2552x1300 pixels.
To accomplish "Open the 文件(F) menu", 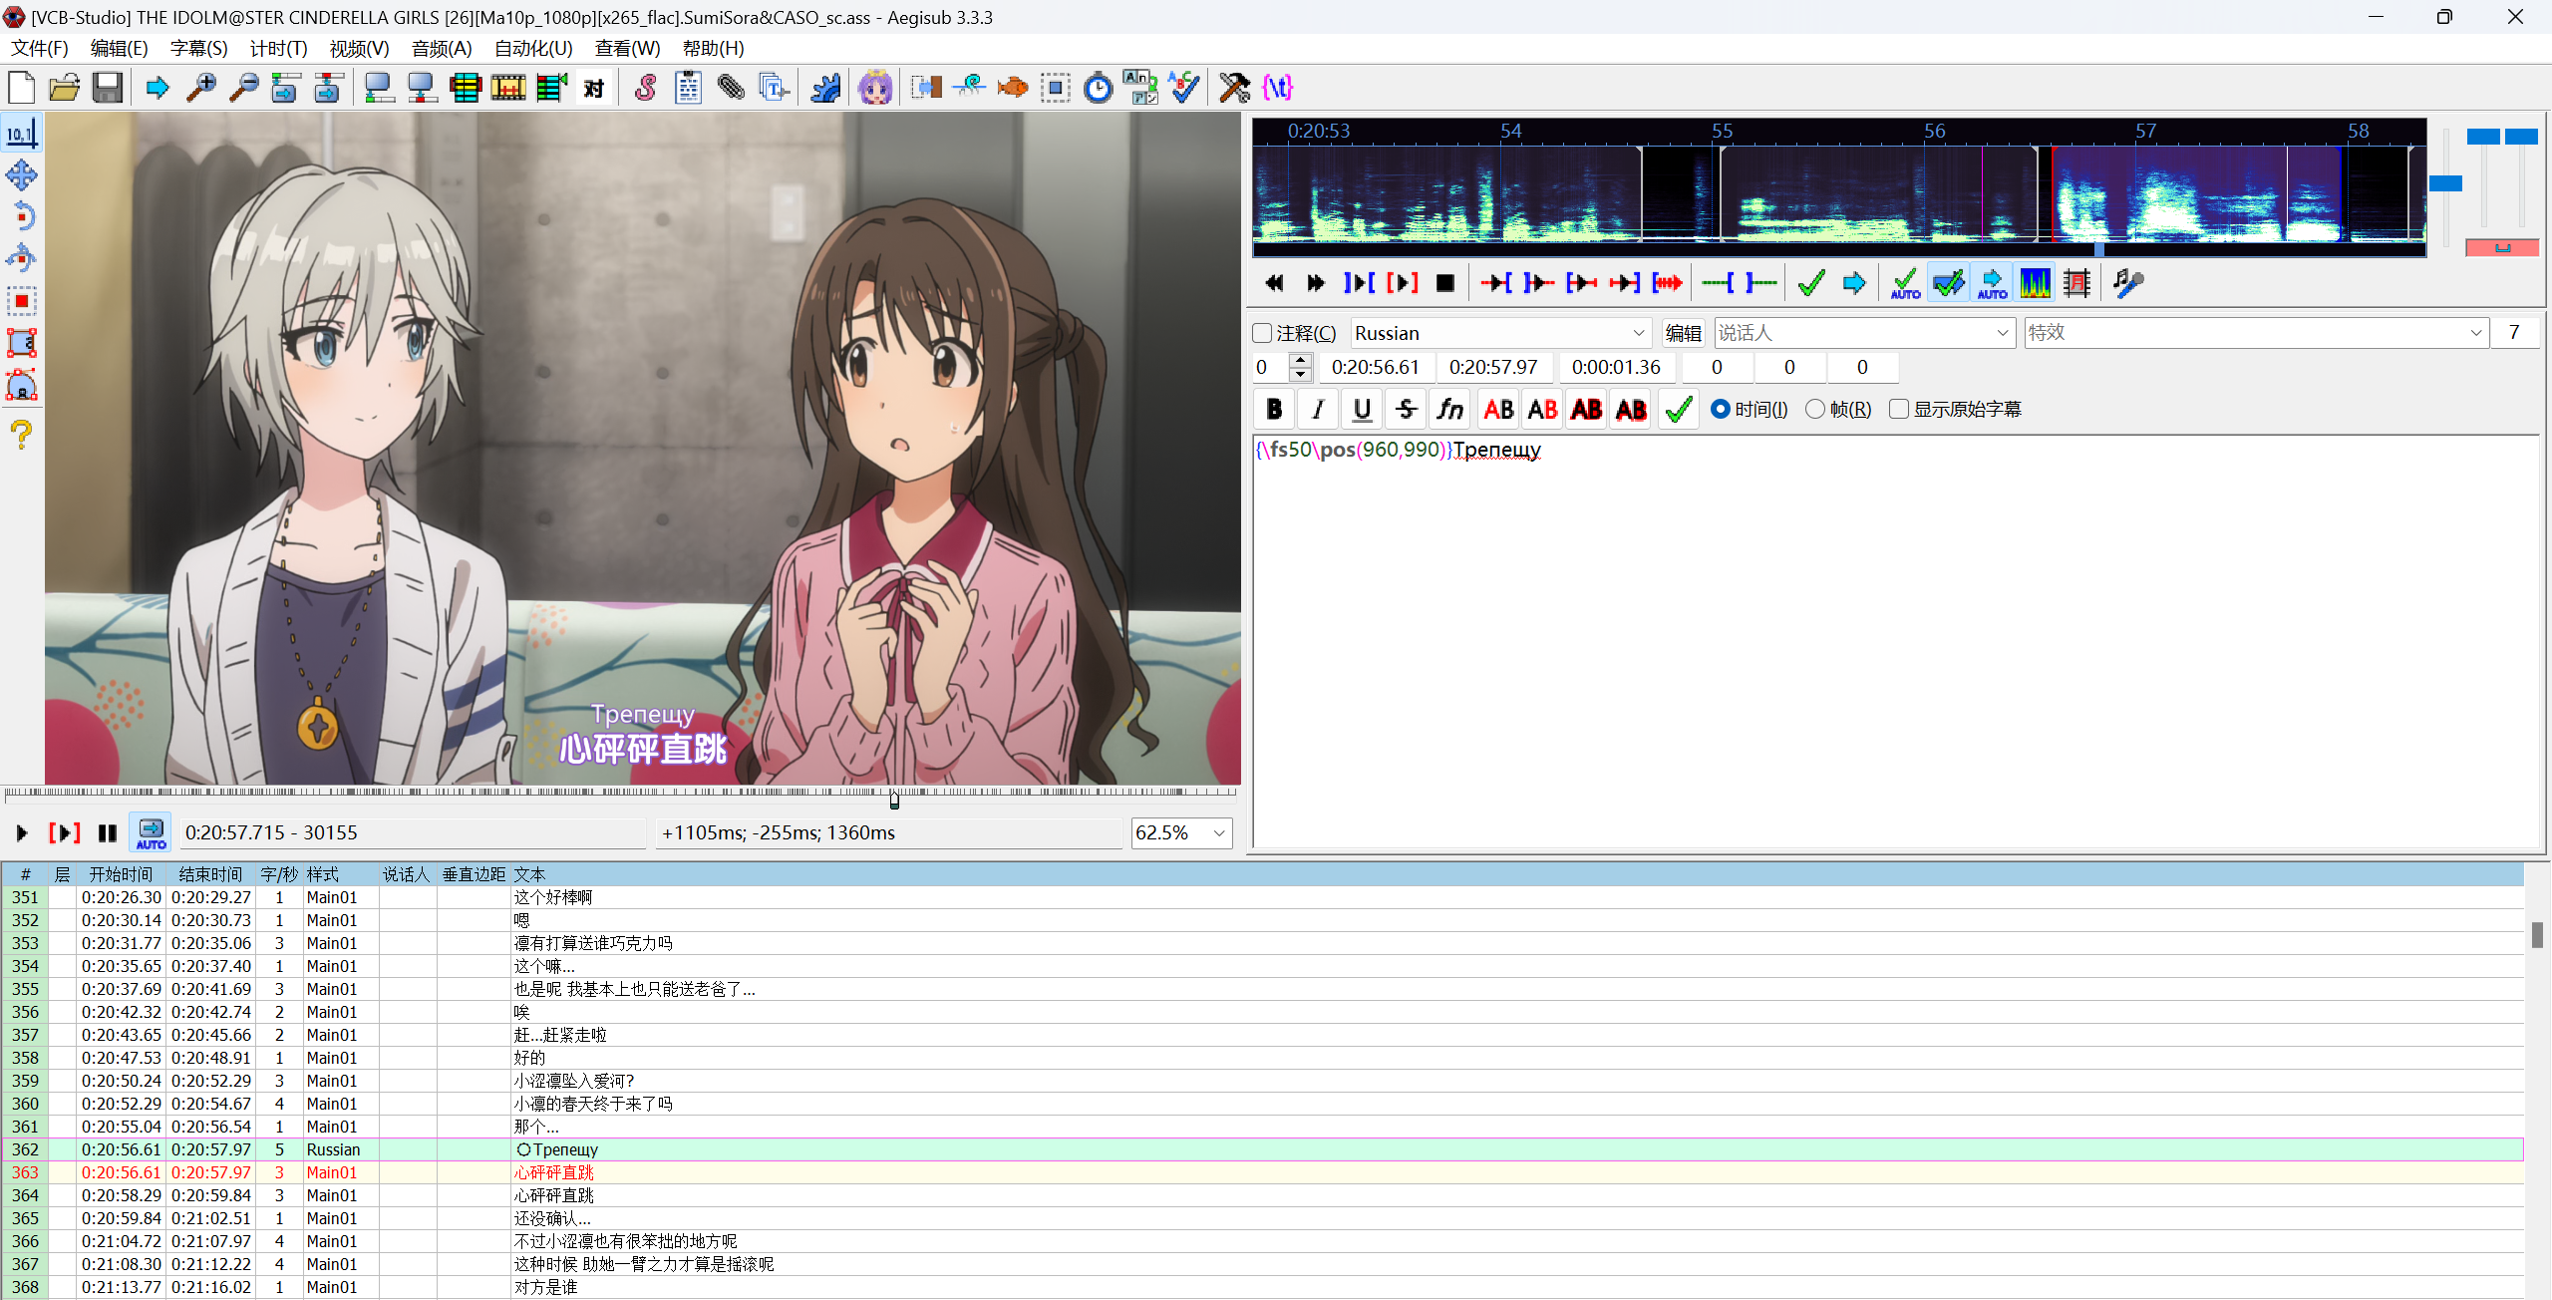I will (x=40, y=49).
